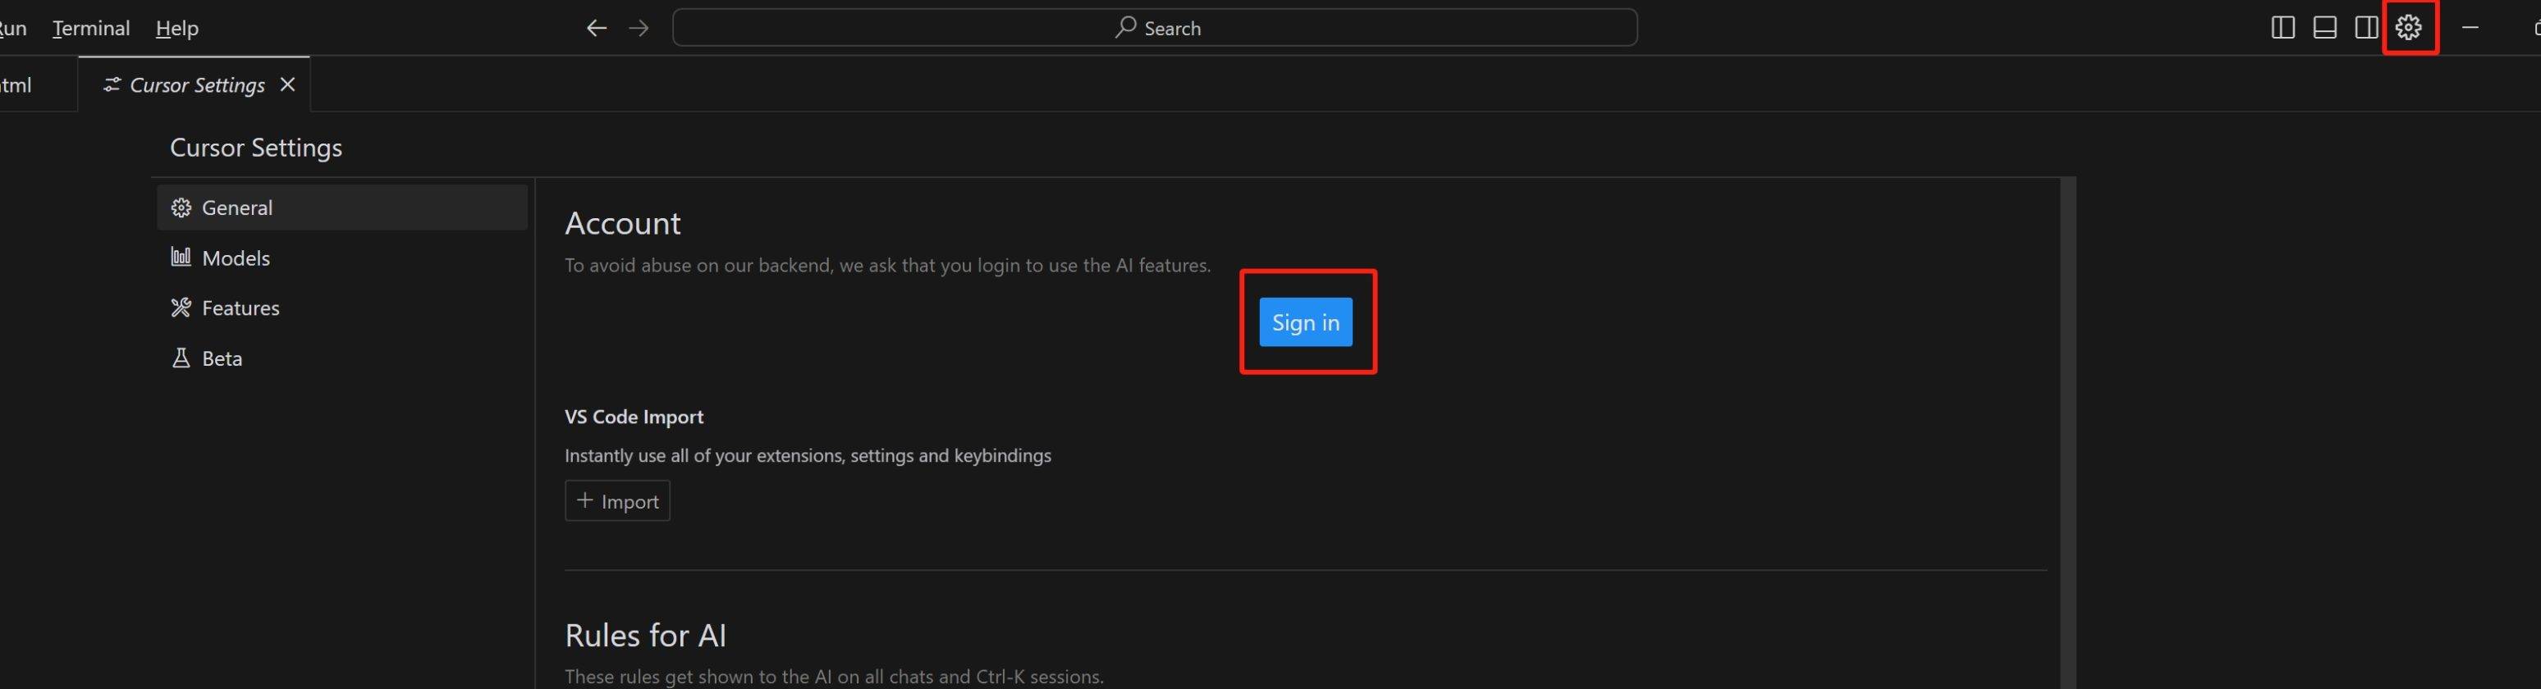Go back with the left arrow
Image resolution: width=2541 pixels, height=689 pixels.
click(x=596, y=29)
